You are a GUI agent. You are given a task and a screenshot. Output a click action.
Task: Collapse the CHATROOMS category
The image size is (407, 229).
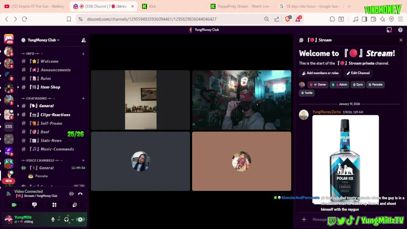[38, 98]
